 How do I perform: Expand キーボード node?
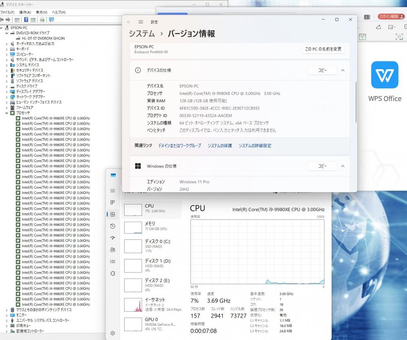point(7,49)
